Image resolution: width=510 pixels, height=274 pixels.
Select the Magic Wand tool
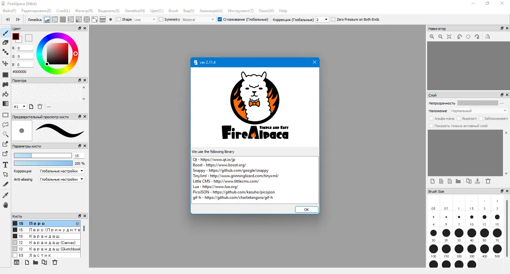[5, 134]
